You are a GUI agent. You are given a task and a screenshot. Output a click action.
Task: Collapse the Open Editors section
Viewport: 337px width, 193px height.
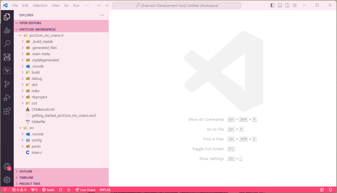(x=61, y=23)
